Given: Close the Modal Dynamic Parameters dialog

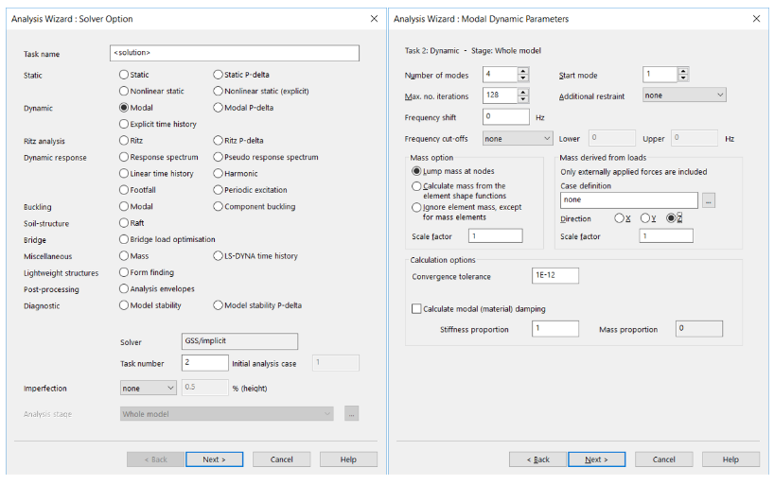Looking at the screenshot, I should (755, 18).
